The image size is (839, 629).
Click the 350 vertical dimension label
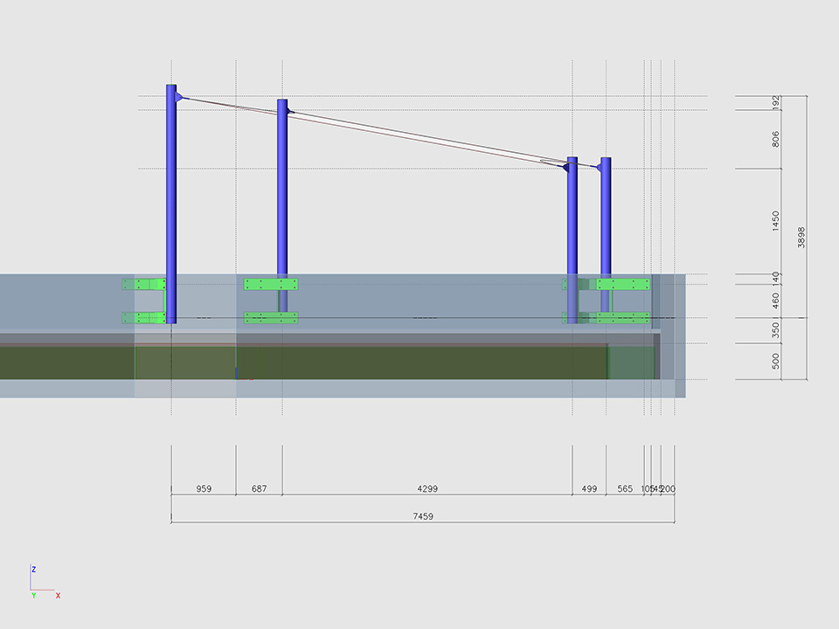tap(775, 330)
